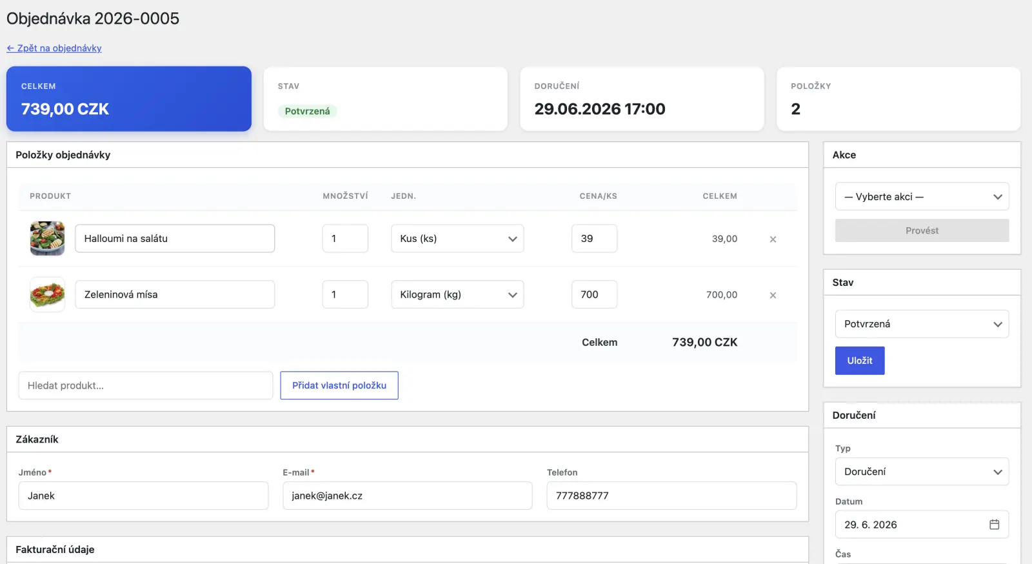Click the Jméno field containing Janek
The image size is (1032, 564).
point(143,496)
